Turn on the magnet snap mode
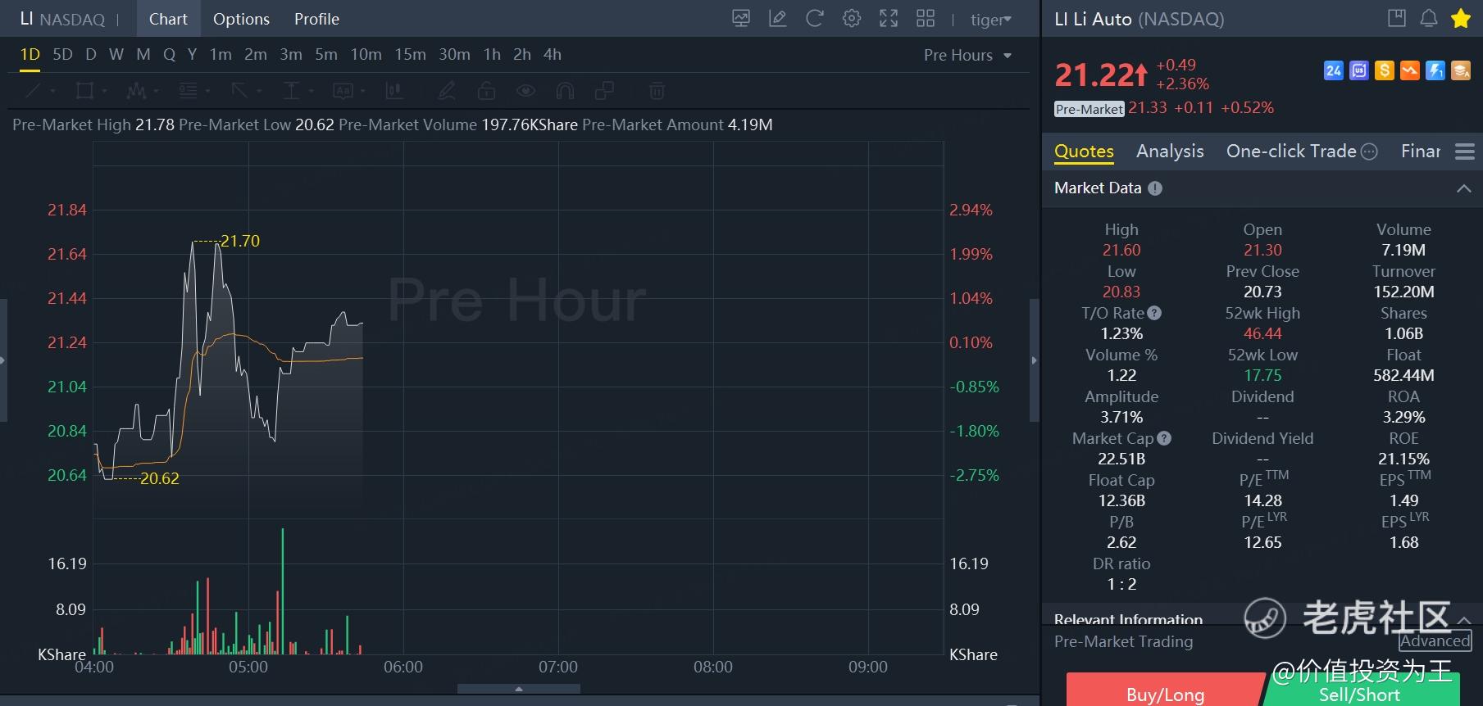 [565, 90]
